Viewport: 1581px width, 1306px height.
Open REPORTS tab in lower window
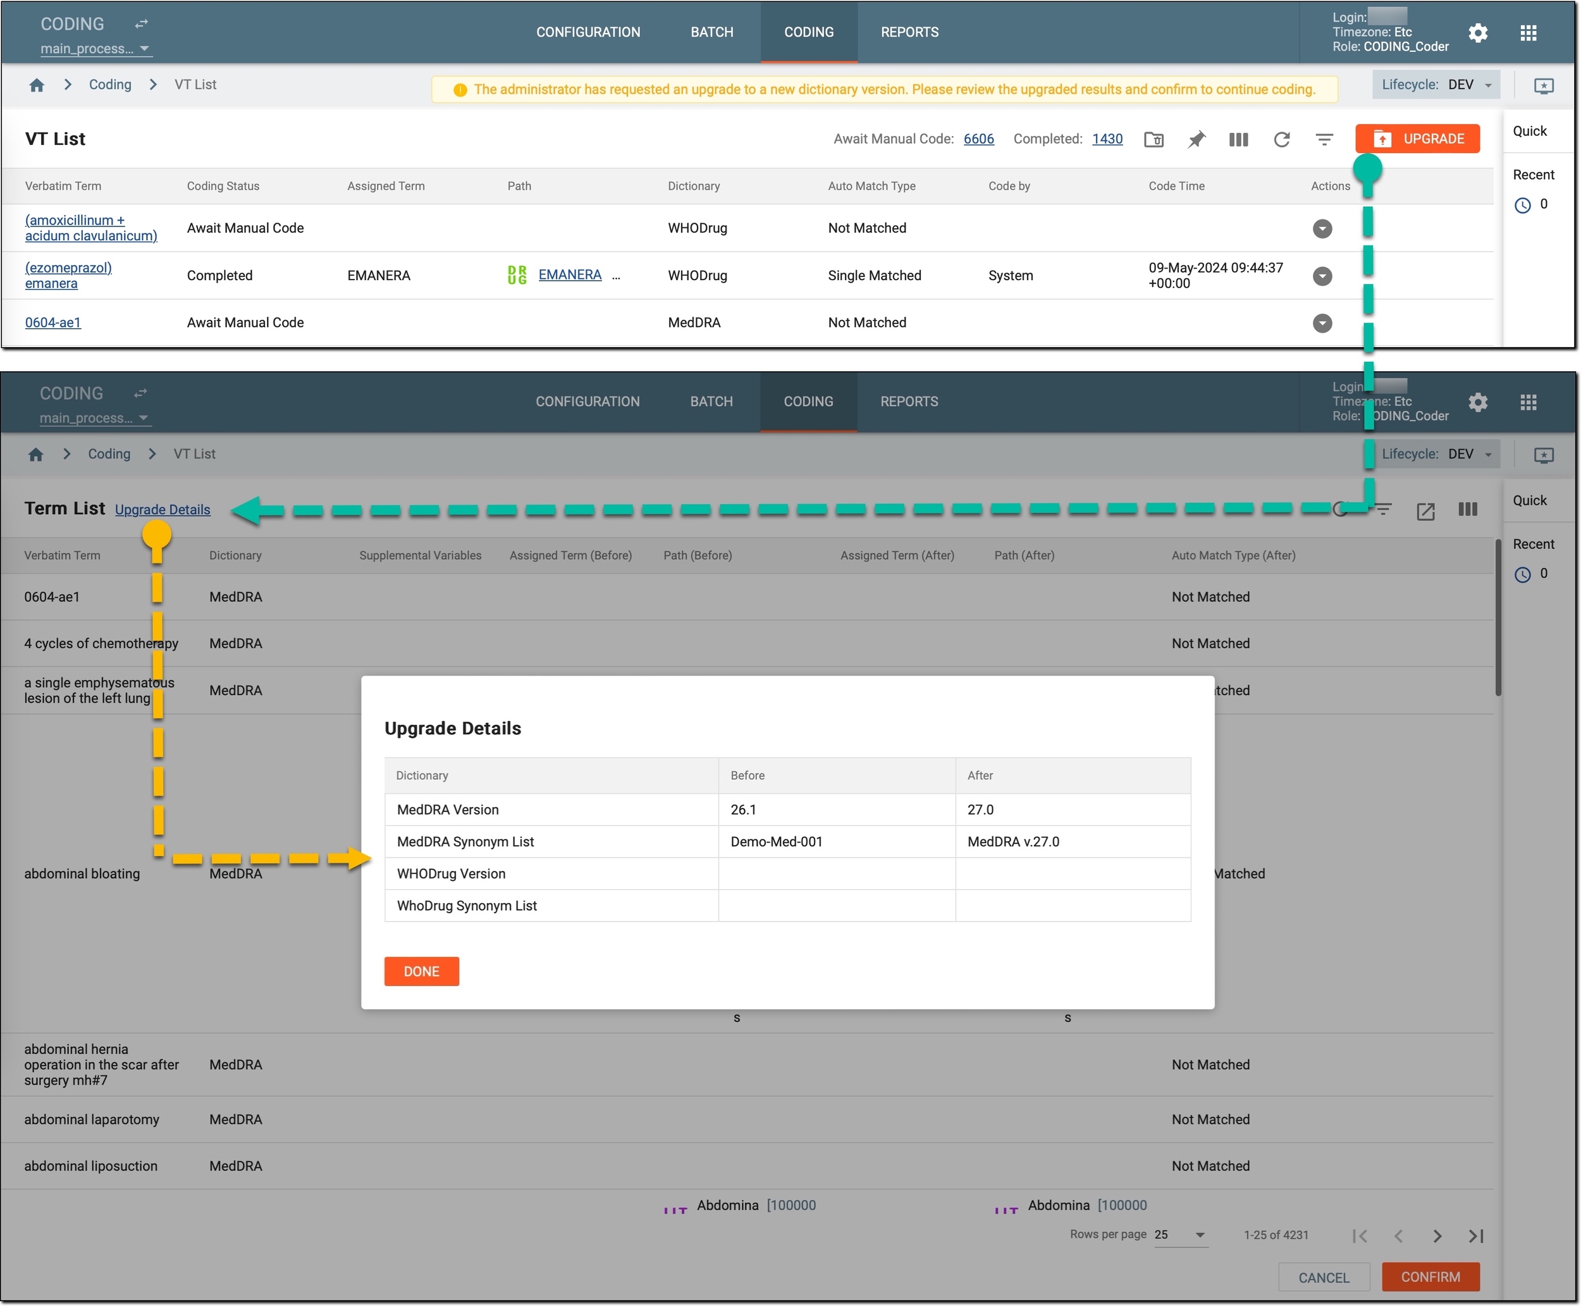[909, 402]
